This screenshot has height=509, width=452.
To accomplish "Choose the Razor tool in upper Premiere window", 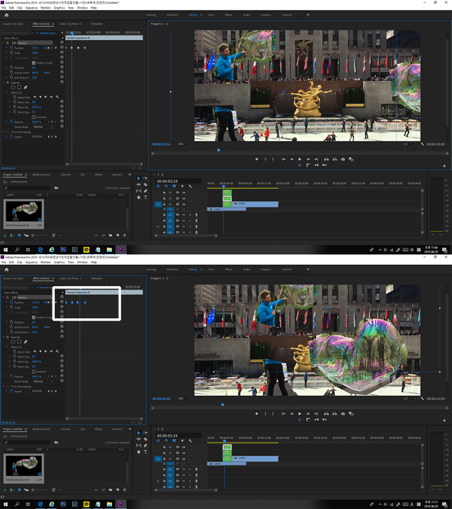I will (146, 184).
